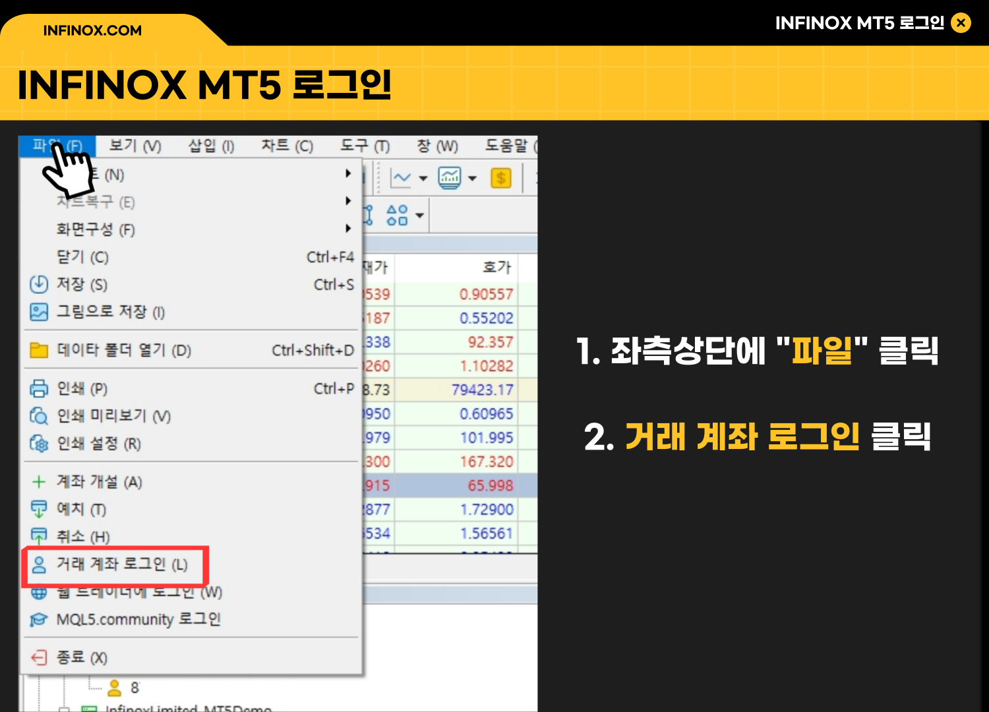Image resolution: width=989 pixels, height=712 pixels.
Task: Click the 데이타 폴더 열기 folder icon
Action: [39, 350]
